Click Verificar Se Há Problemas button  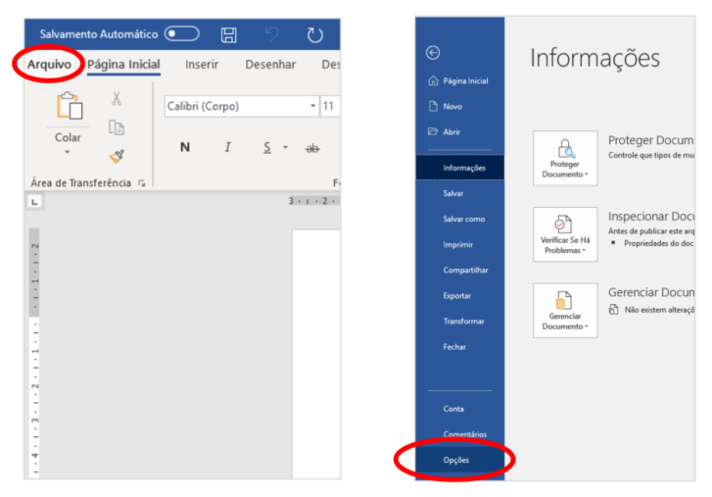[565, 234]
